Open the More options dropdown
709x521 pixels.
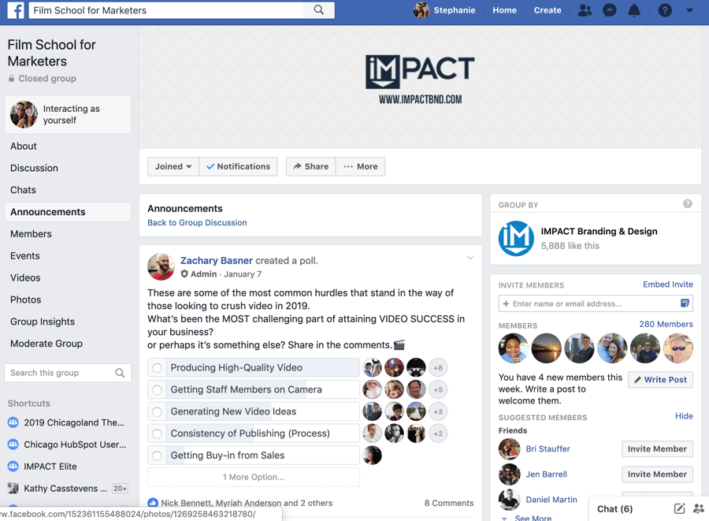pyautogui.click(x=360, y=166)
